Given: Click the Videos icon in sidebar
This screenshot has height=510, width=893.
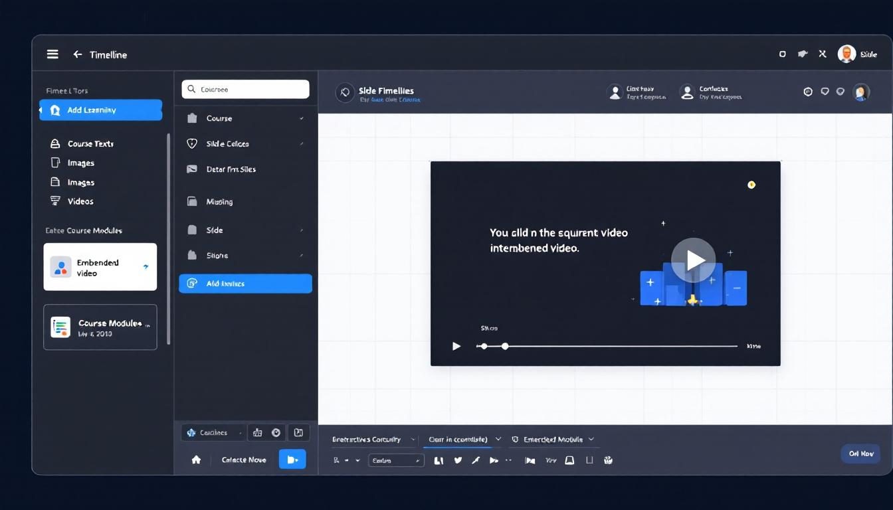Looking at the screenshot, I should (56, 201).
